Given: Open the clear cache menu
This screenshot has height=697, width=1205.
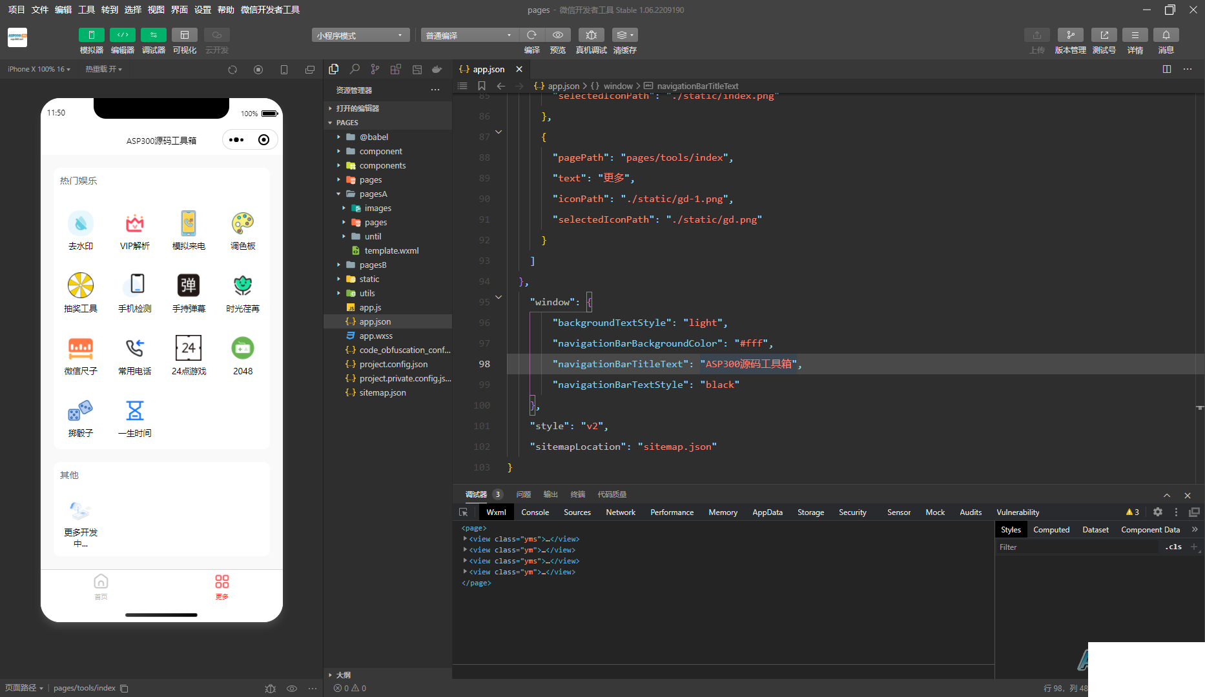Looking at the screenshot, I should [624, 35].
